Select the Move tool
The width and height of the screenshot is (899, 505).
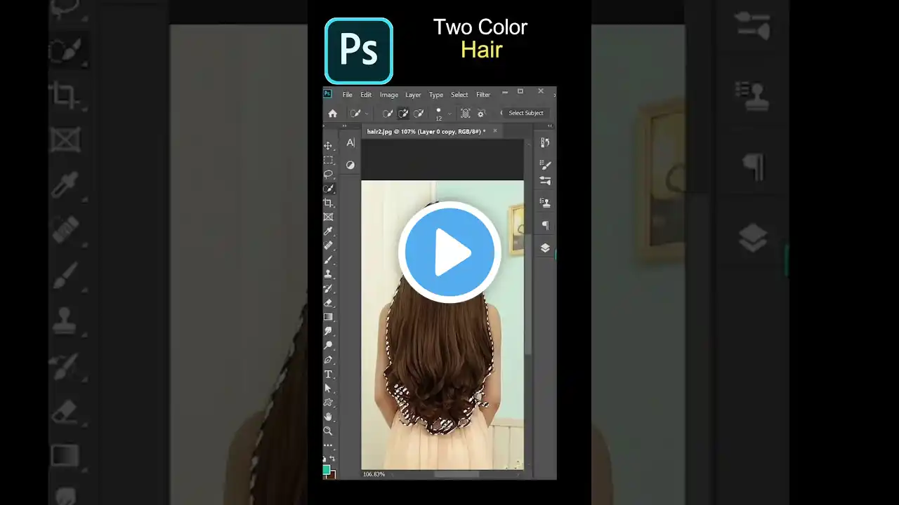click(x=328, y=146)
